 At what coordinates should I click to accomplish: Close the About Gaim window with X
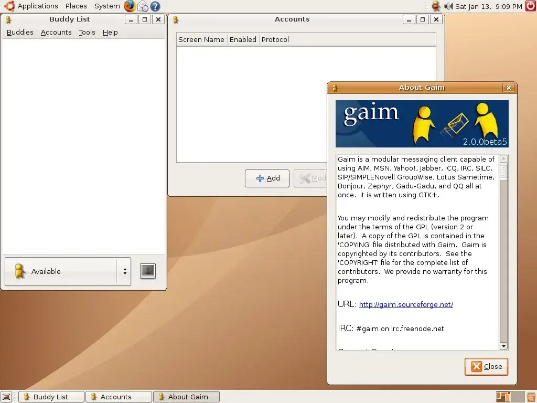[x=509, y=88]
